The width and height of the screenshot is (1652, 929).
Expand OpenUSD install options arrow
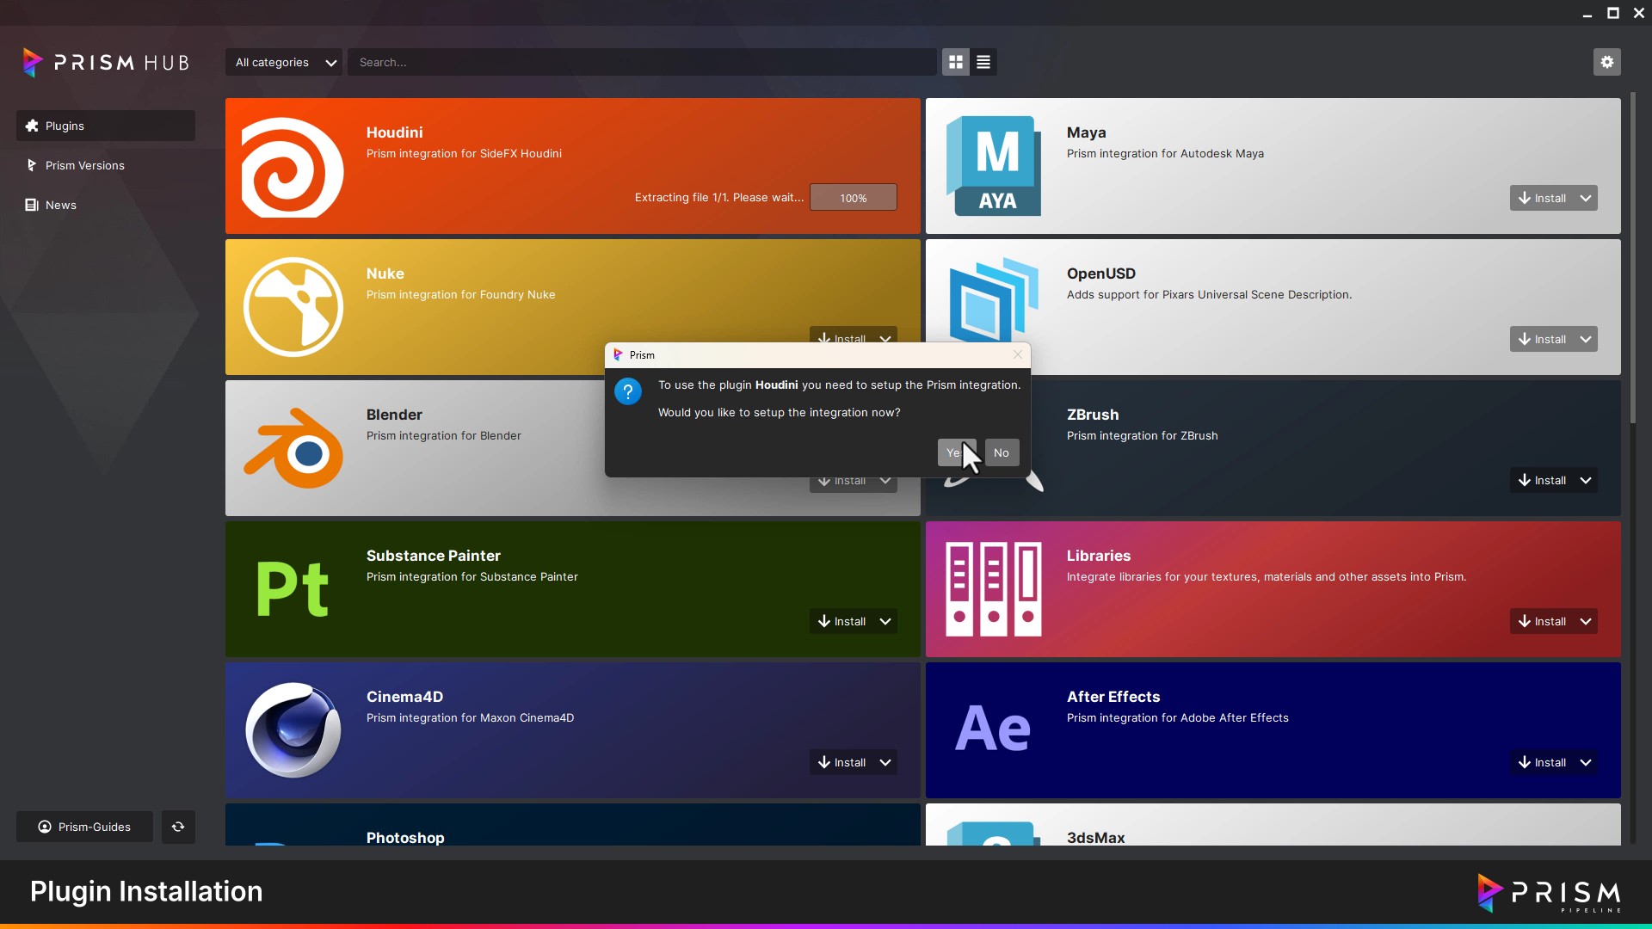(x=1586, y=339)
